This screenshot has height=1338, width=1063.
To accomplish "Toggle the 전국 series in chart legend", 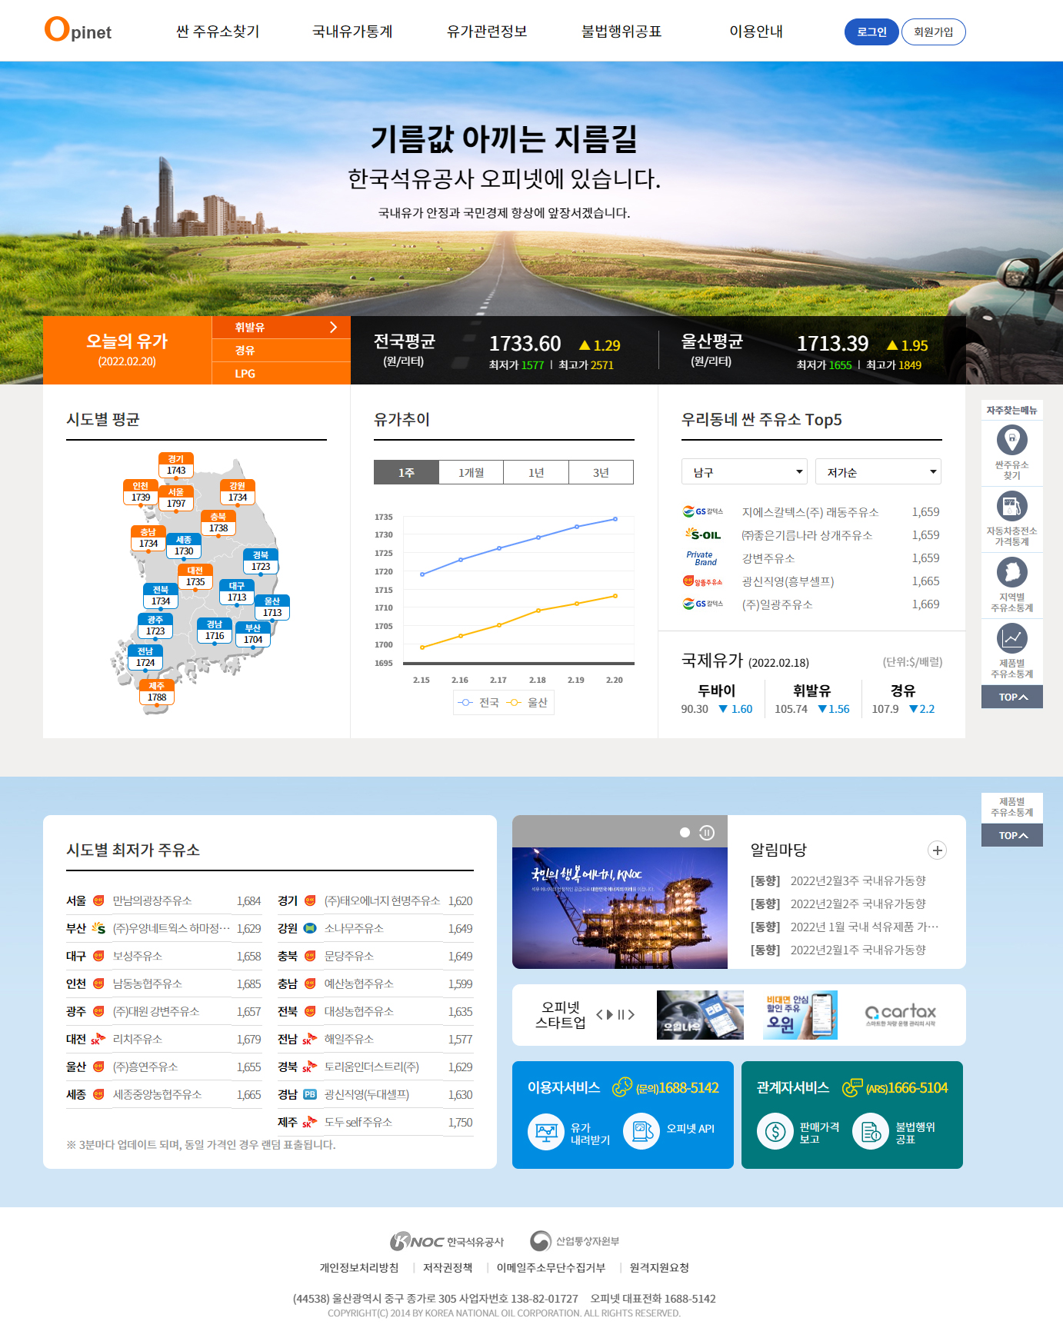I will [x=478, y=703].
